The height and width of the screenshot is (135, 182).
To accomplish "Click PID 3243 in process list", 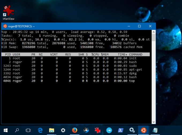I will tap(7, 66).
